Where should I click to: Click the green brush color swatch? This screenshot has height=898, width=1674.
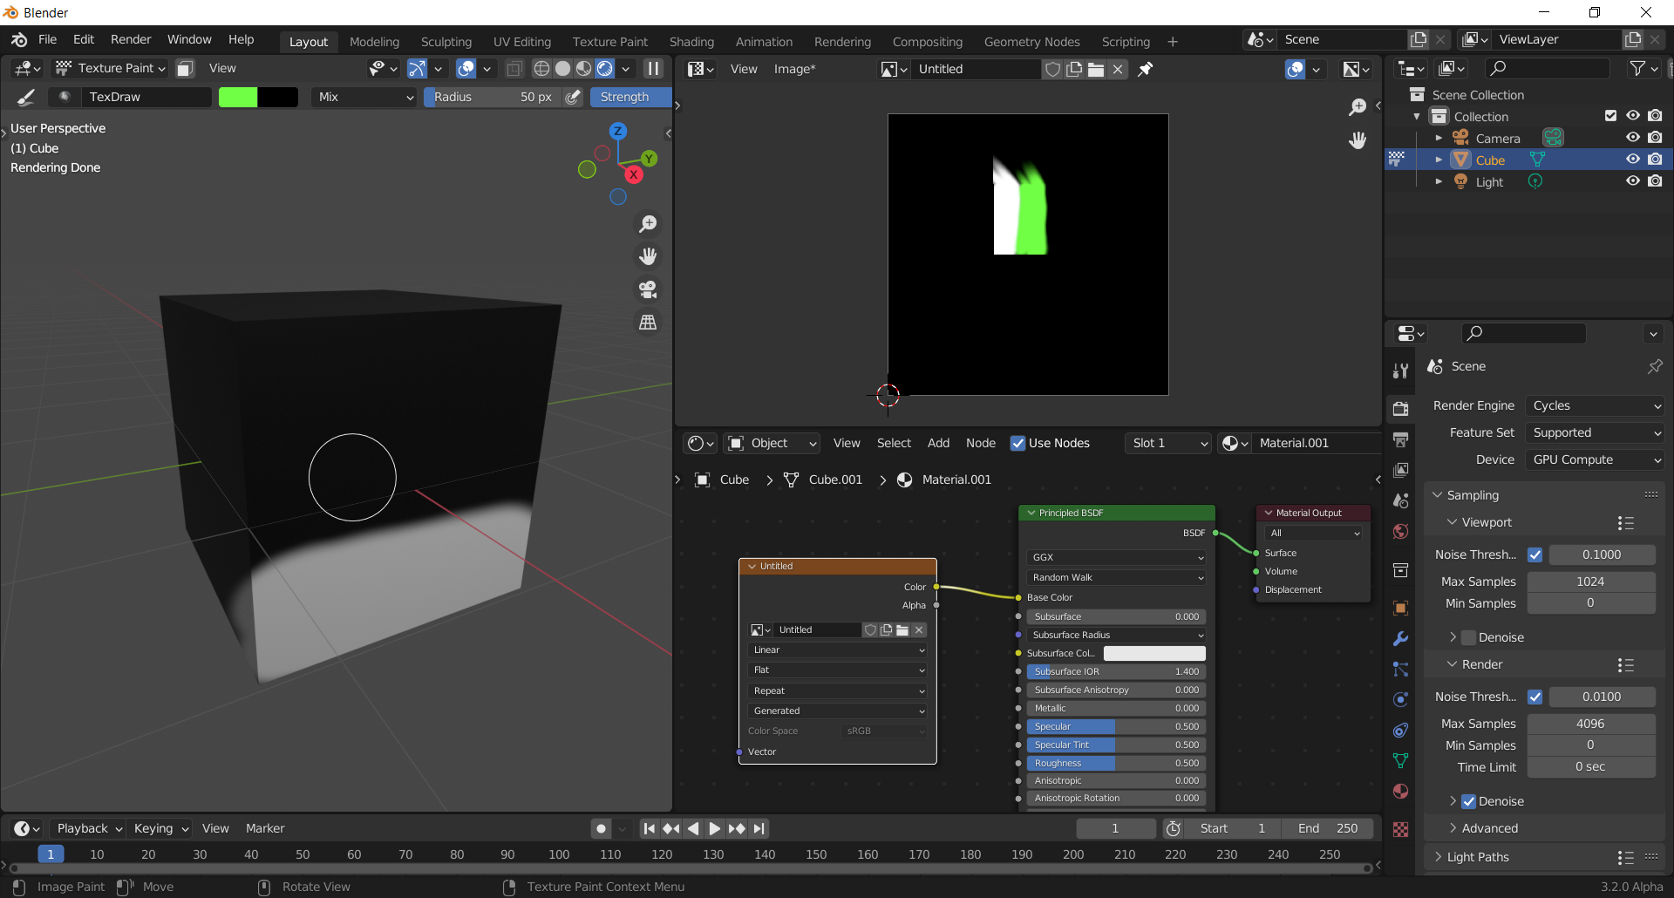[238, 97]
